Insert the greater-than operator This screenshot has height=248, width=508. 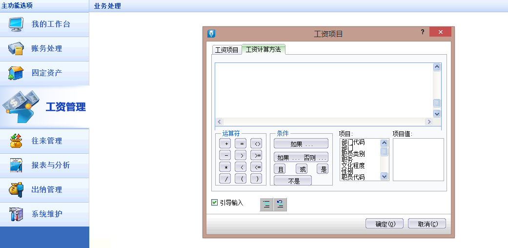(x=241, y=155)
